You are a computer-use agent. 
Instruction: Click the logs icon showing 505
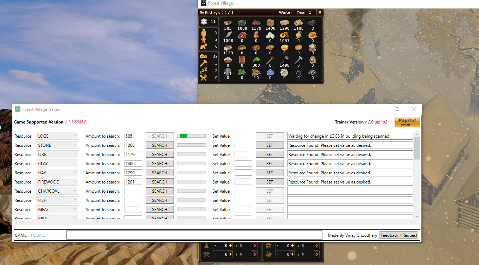pyautogui.click(x=228, y=23)
